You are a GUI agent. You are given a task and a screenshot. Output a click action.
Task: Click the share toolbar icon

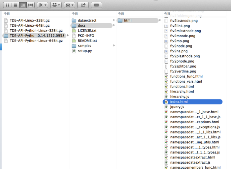pyautogui.click(x=83, y=5)
